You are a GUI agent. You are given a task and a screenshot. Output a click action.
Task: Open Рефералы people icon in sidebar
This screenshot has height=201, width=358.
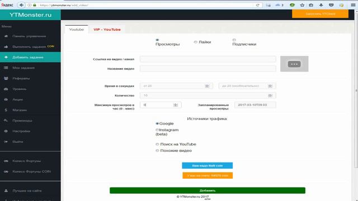(6, 78)
